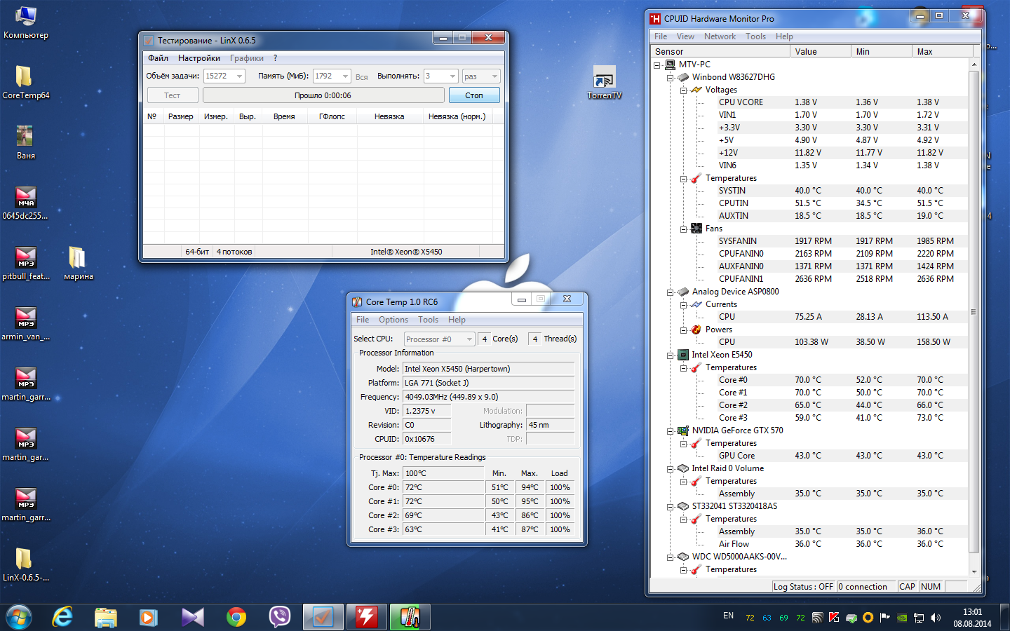Collapse the Voltages node in HWMonitor
Image resolution: width=1010 pixels, height=631 pixels.
click(x=683, y=90)
